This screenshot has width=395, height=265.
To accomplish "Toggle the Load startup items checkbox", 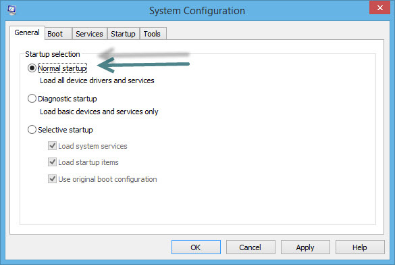I will click(52, 162).
